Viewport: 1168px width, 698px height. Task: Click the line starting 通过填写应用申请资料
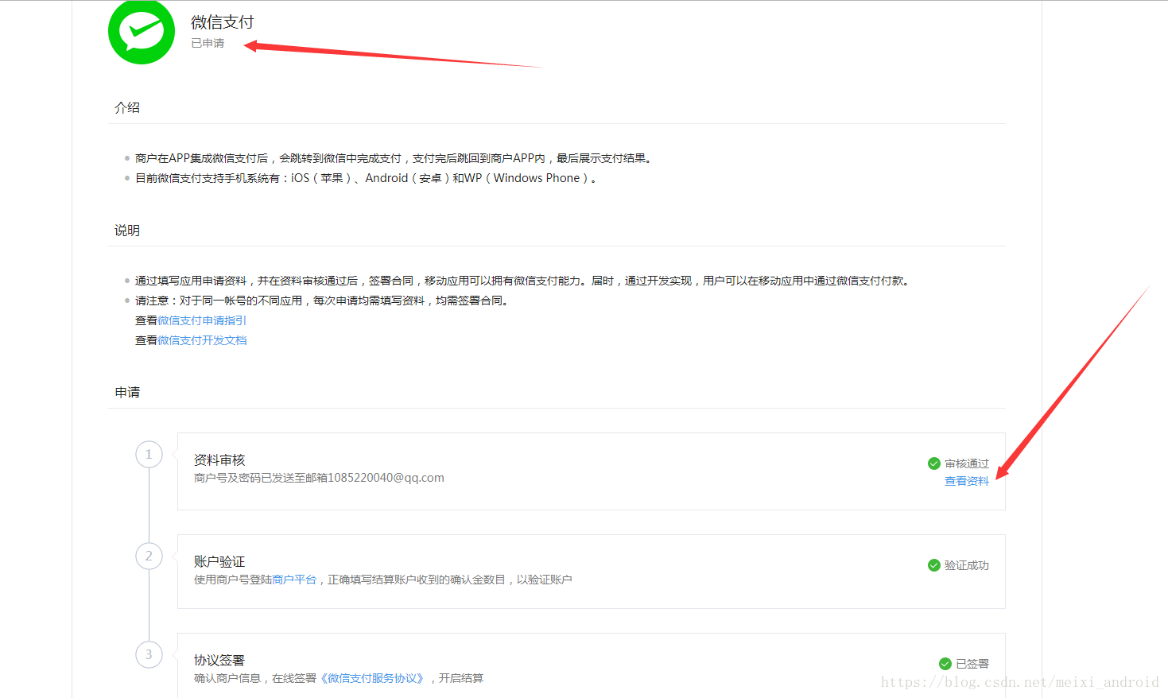coord(523,281)
